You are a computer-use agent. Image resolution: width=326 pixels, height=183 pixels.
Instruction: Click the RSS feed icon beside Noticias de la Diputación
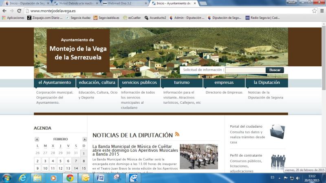(177, 135)
